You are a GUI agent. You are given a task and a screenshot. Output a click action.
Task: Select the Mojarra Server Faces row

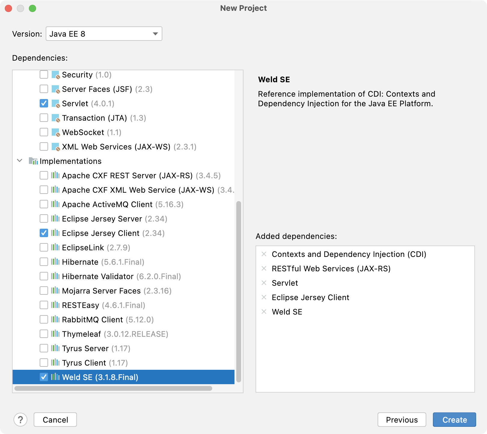(x=124, y=291)
